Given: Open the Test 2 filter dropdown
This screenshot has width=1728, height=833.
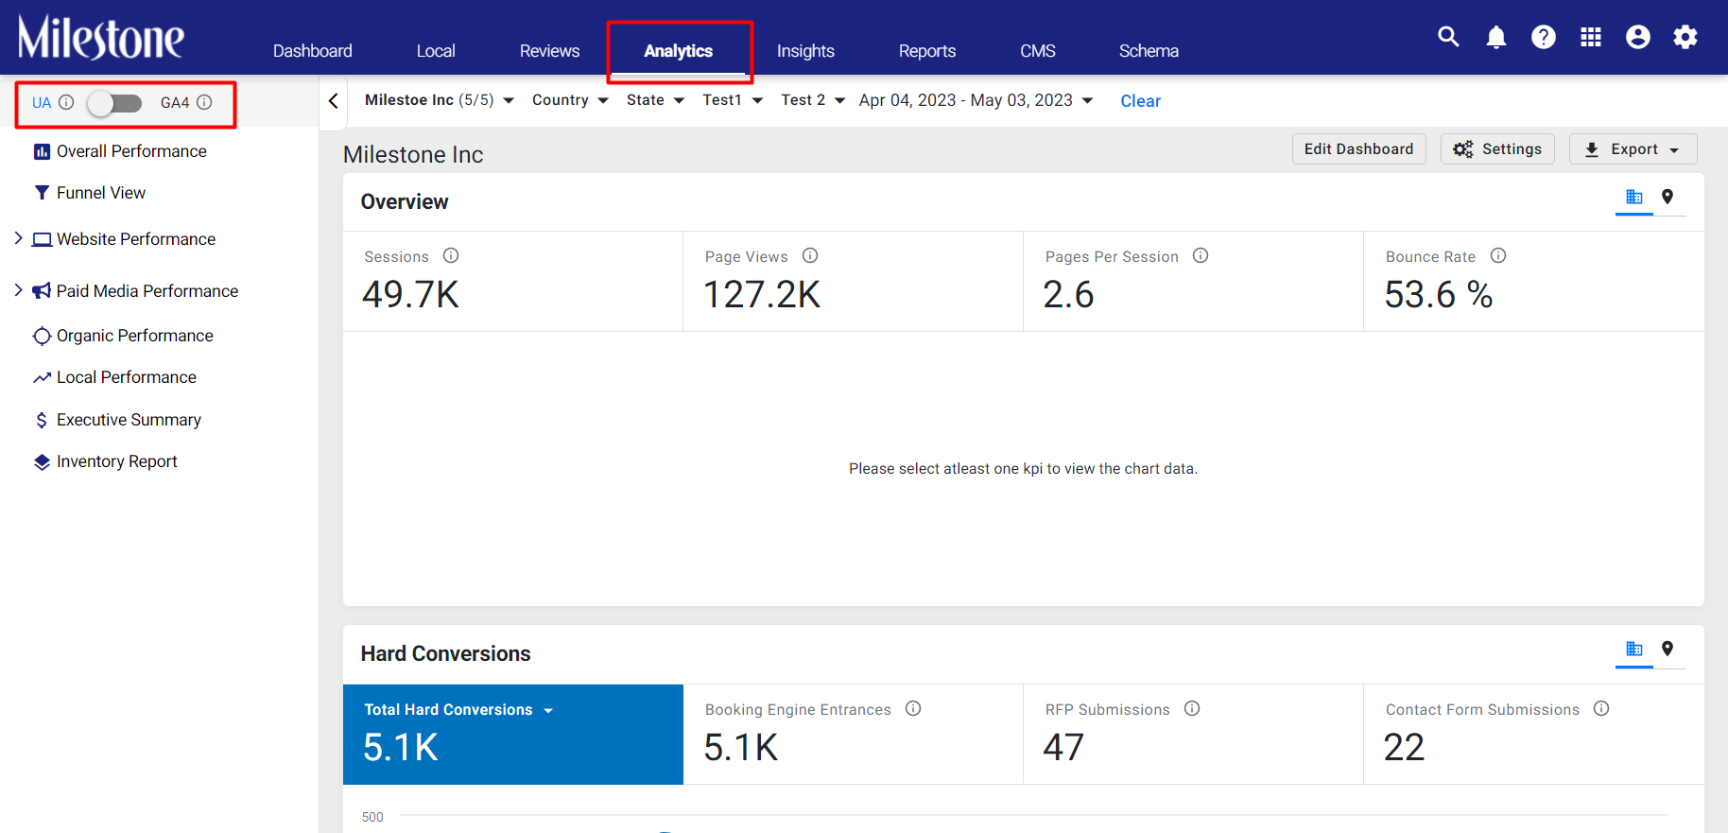Looking at the screenshot, I should click(813, 100).
